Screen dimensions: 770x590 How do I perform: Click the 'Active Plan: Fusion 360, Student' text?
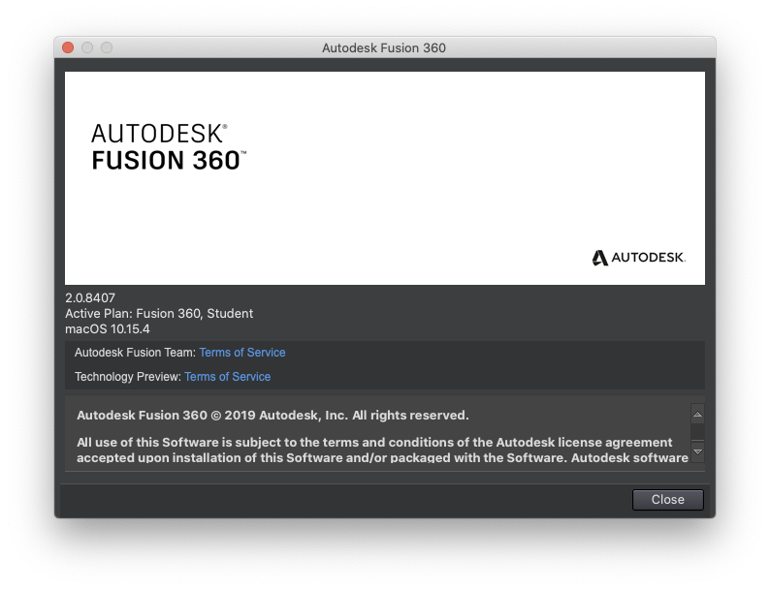[x=159, y=313]
